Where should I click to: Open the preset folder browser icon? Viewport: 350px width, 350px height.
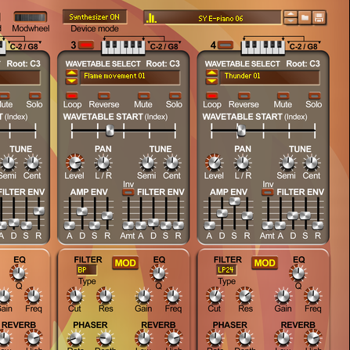[305, 18]
